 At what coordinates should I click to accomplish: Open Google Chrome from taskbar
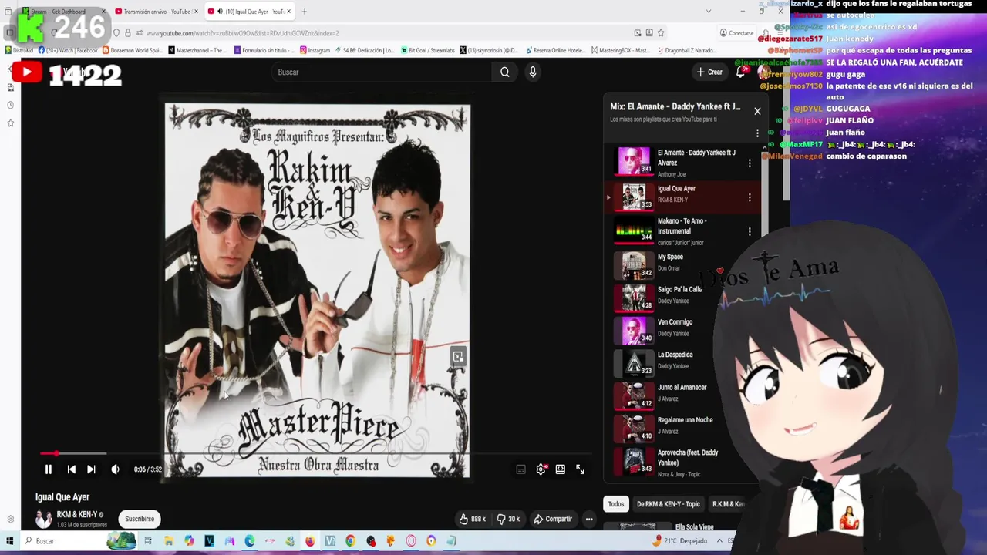point(350,541)
